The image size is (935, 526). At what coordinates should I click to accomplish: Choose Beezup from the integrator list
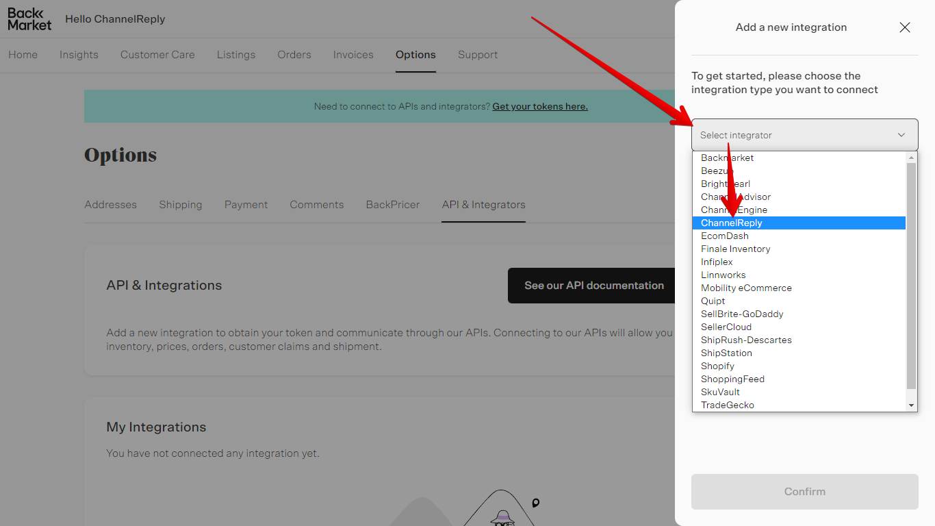[x=799, y=171]
